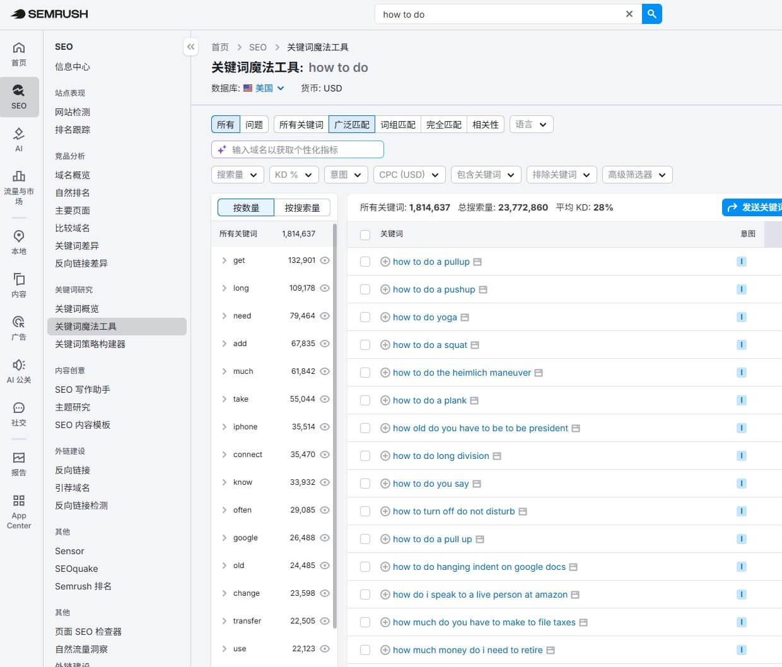The image size is (782, 667).
Task: Open the 意图 intent filter dropdown
Action: click(x=346, y=175)
